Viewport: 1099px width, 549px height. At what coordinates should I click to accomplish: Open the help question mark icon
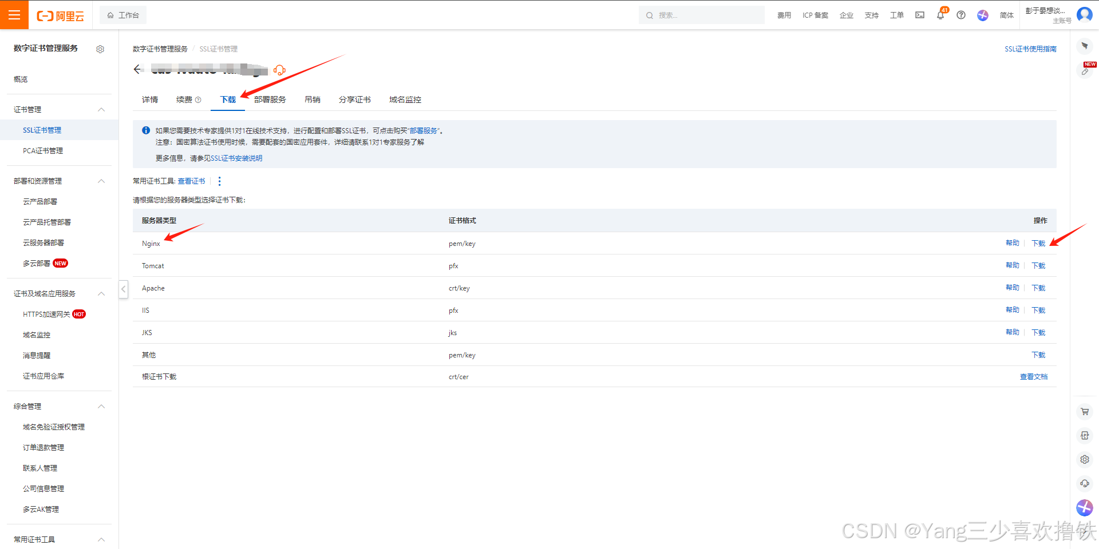[x=961, y=15]
